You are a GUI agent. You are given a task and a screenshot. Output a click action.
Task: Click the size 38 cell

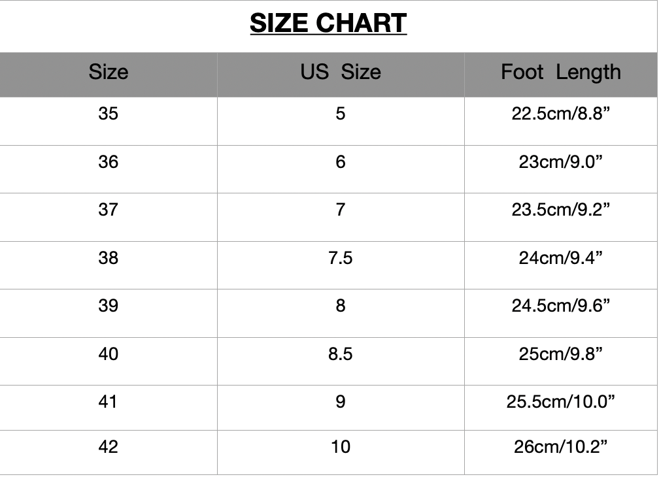click(109, 257)
